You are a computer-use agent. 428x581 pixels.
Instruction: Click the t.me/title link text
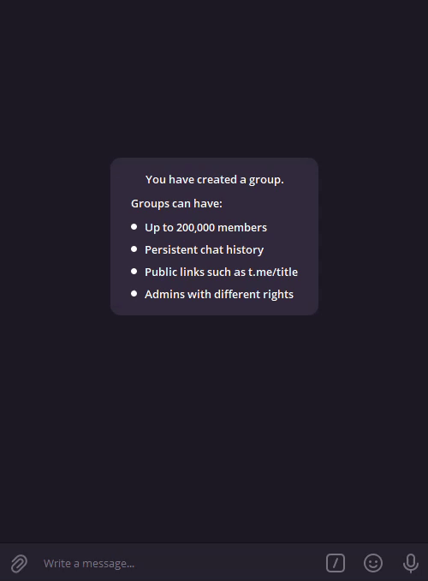click(273, 272)
